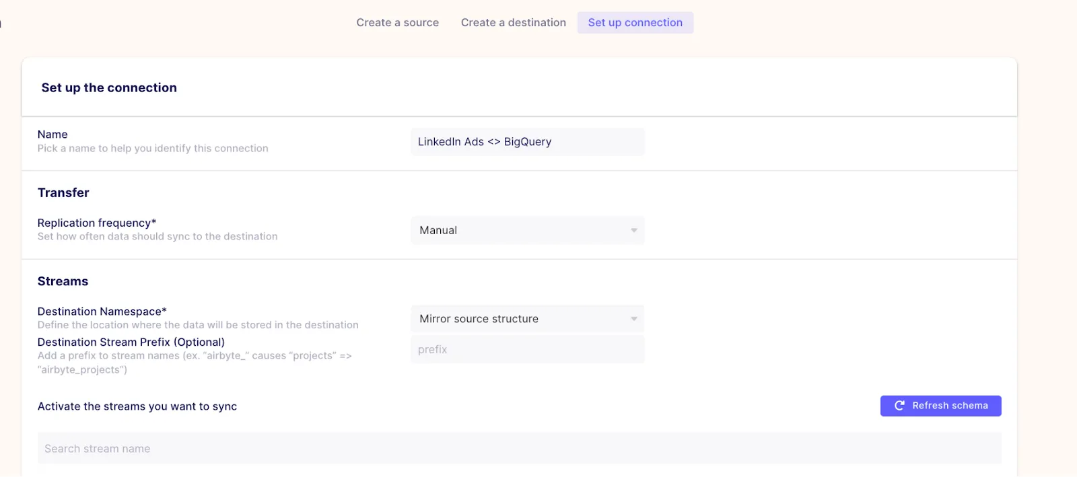Click the Replication frequency label
The image size is (1077, 477).
(x=97, y=223)
